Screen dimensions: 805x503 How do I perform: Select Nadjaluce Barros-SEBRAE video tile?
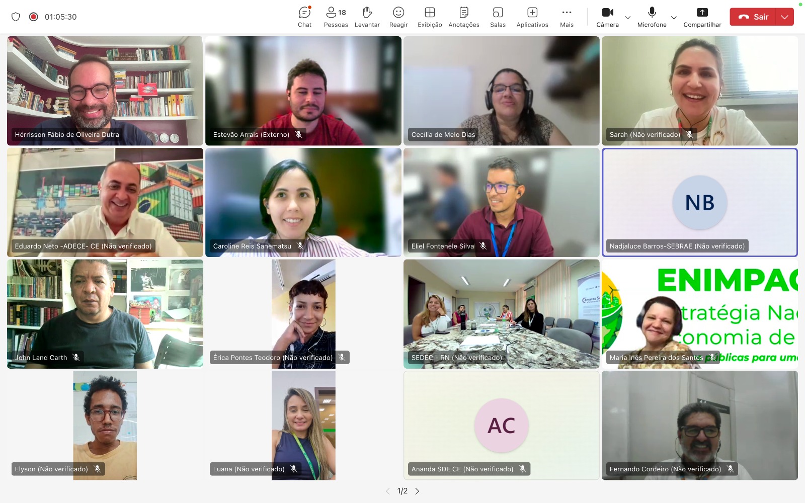[x=699, y=202]
